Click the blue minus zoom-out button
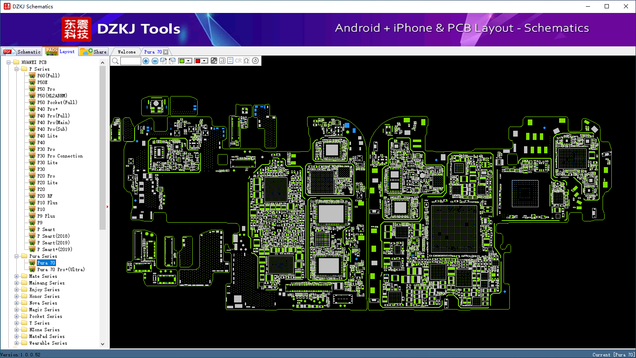This screenshot has width=636, height=358. pos(155,61)
